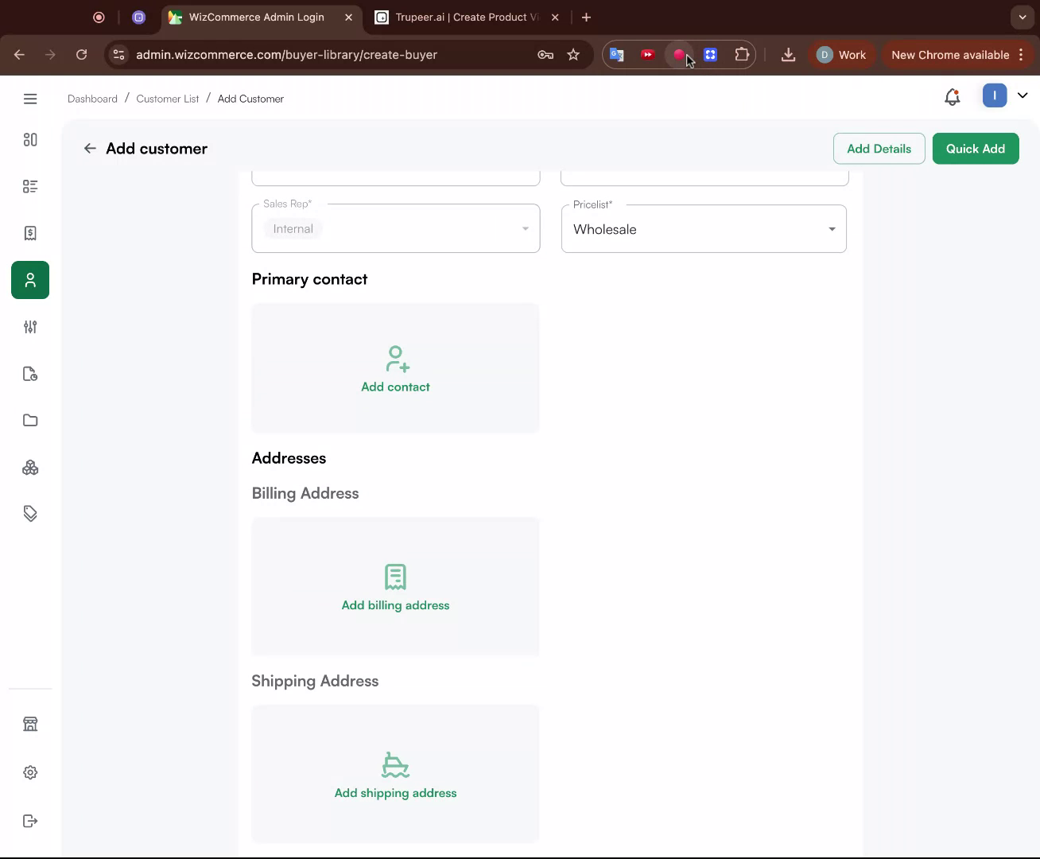This screenshot has width=1040, height=859.
Task: Close the Trupeer.ai tab
Action: pyautogui.click(x=555, y=17)
